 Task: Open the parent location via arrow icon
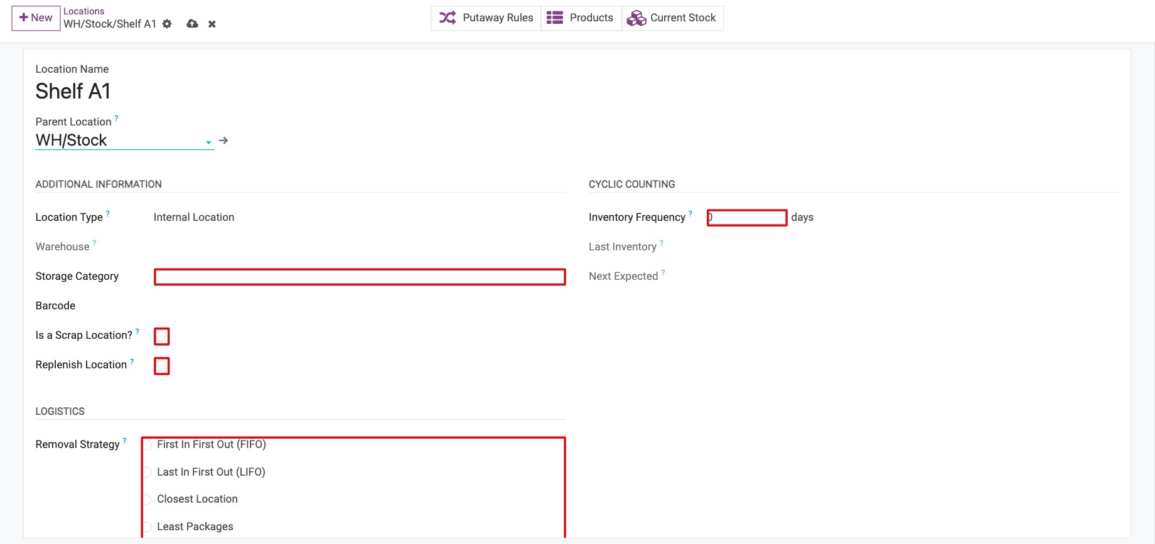pyautogui.click(x=223, y=141)
